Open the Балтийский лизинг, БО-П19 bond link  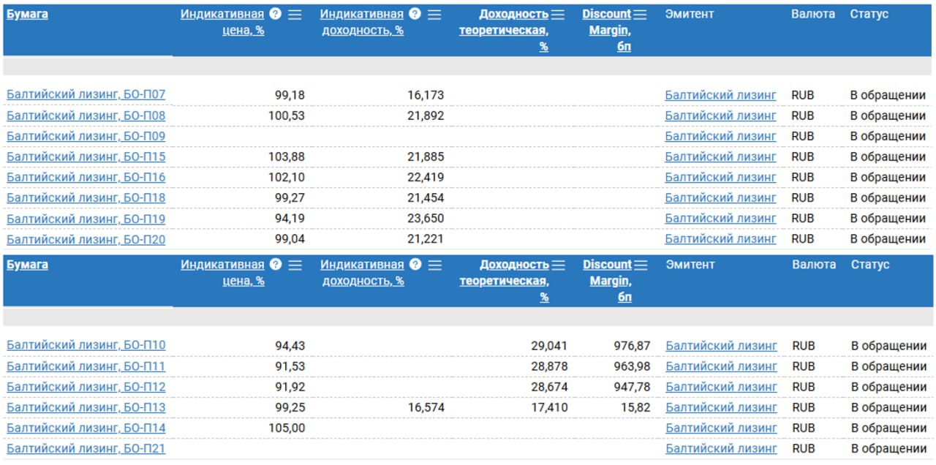pos(86,219)
